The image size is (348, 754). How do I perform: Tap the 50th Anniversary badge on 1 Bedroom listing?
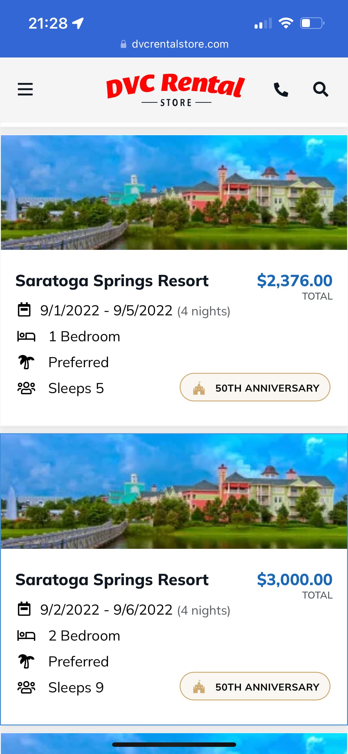point(255,387)
